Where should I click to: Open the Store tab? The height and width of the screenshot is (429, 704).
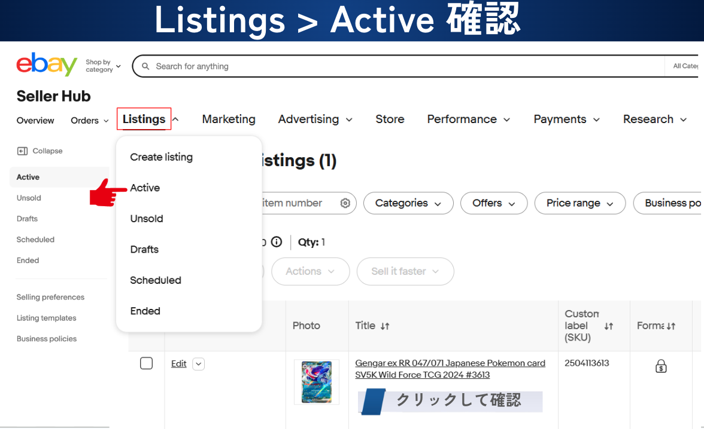390,119
